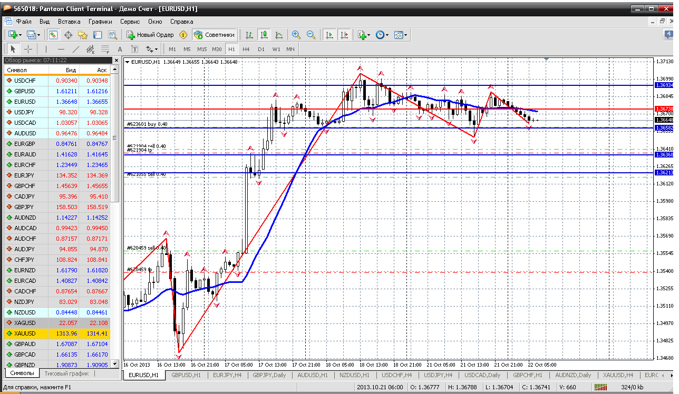Switch chart to line chart

coord(279,35)
